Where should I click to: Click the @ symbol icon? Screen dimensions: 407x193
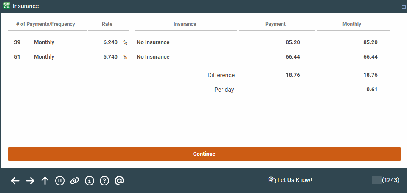click(119, 181)
